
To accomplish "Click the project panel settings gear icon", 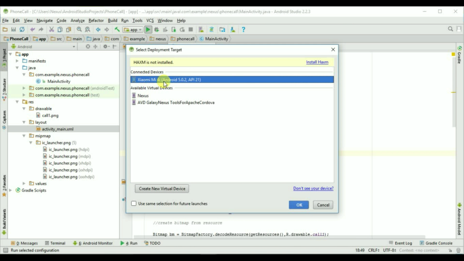I will (105, 47).
